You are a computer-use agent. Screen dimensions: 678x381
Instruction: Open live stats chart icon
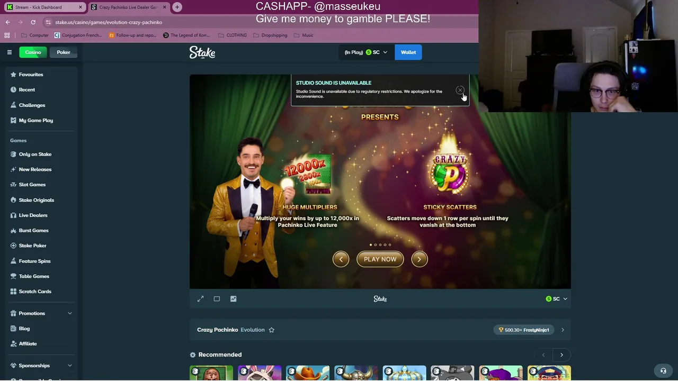click(x=233, y=299)
